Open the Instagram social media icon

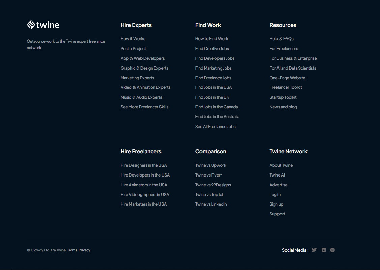[x=332, y=250]
